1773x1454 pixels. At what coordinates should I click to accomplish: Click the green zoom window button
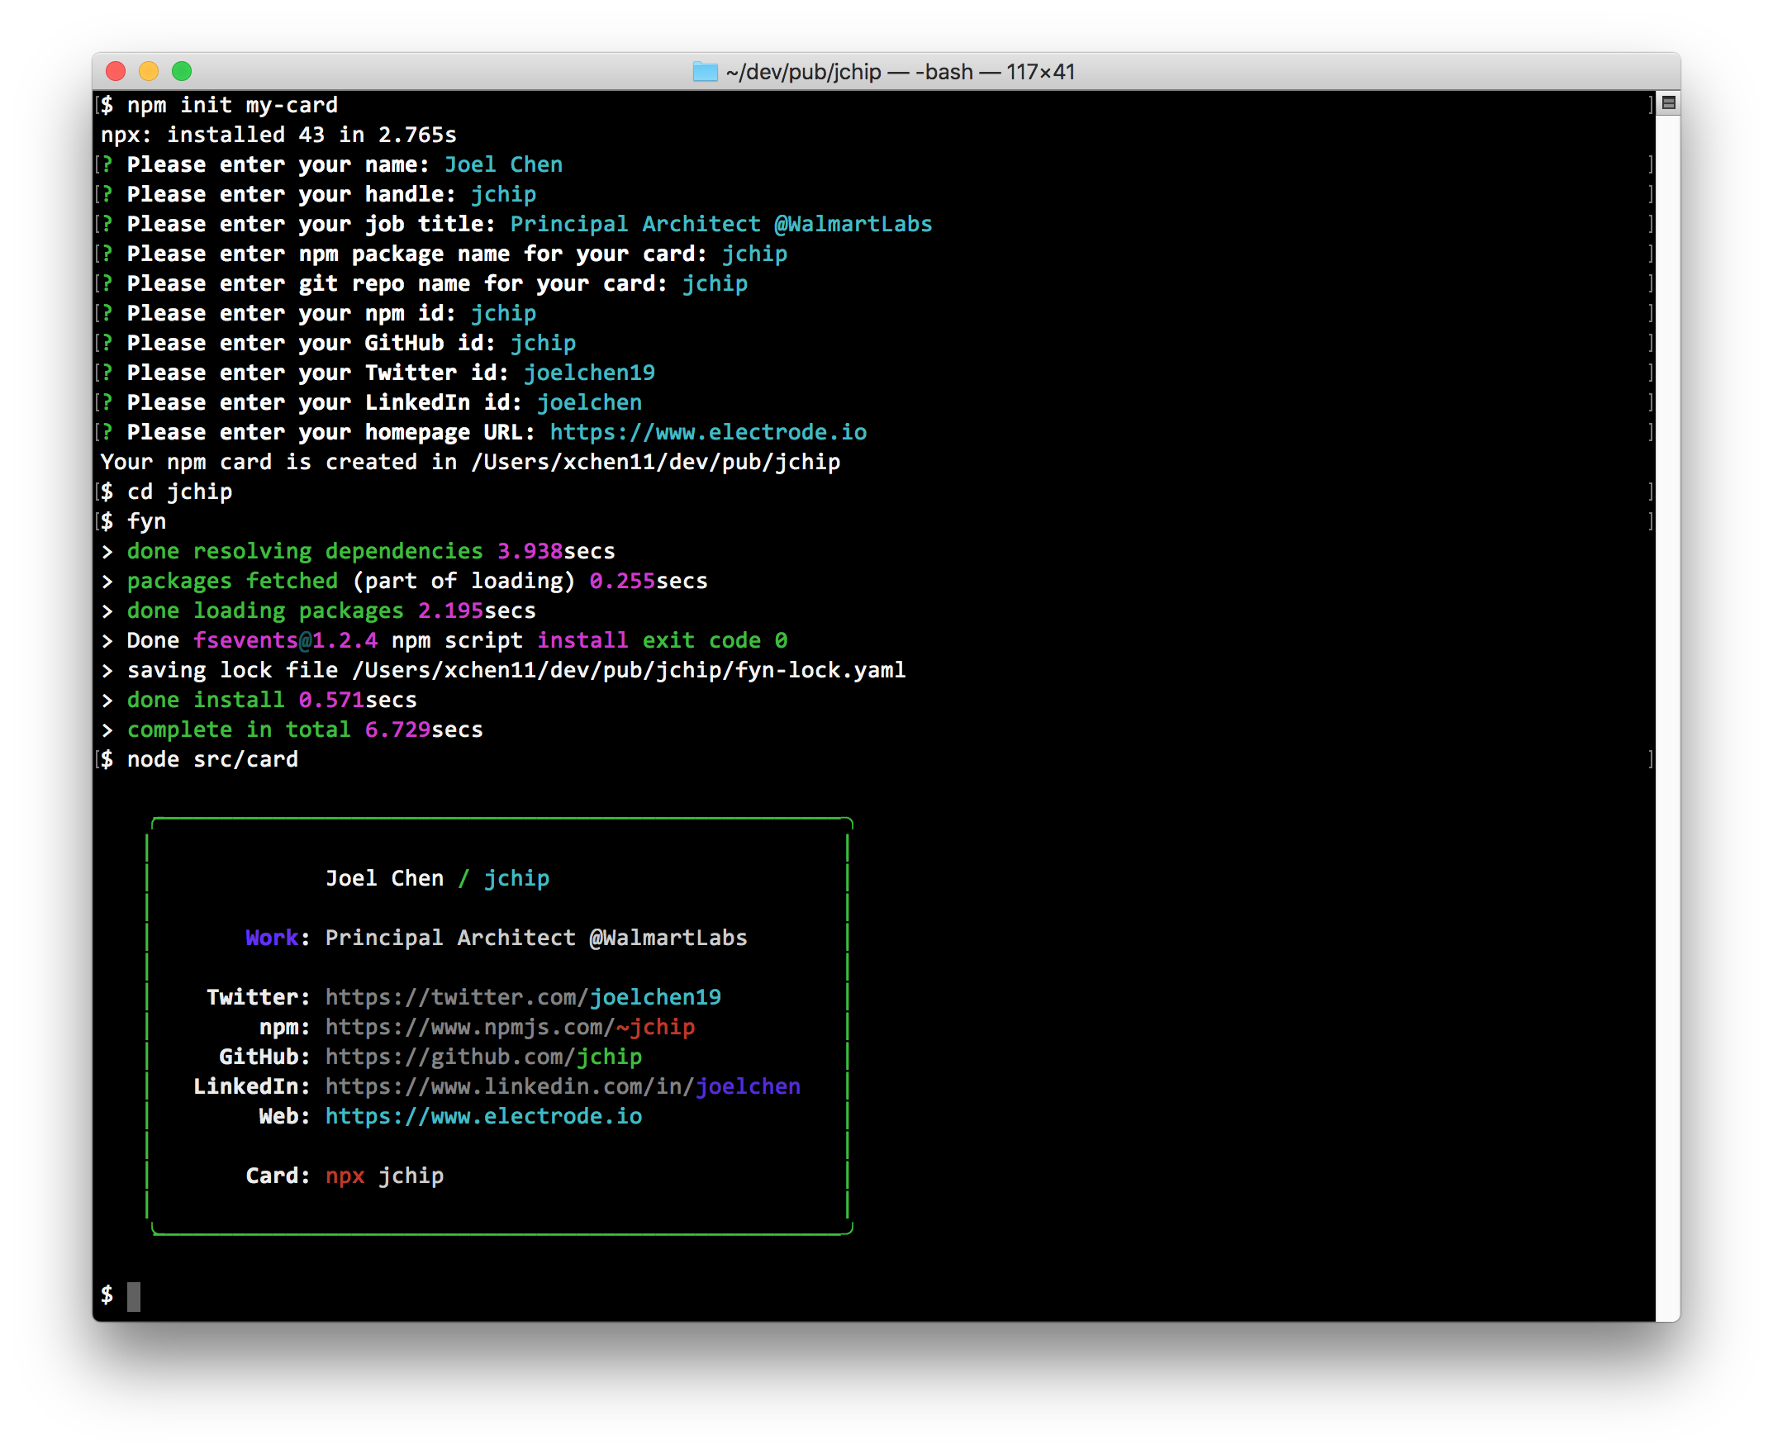coord(182,72)
